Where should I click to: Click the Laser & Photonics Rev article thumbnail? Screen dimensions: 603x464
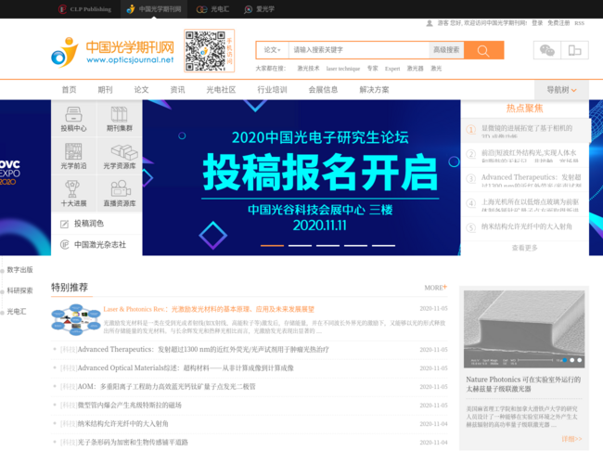pyautogui.click(x=76, y=319)
